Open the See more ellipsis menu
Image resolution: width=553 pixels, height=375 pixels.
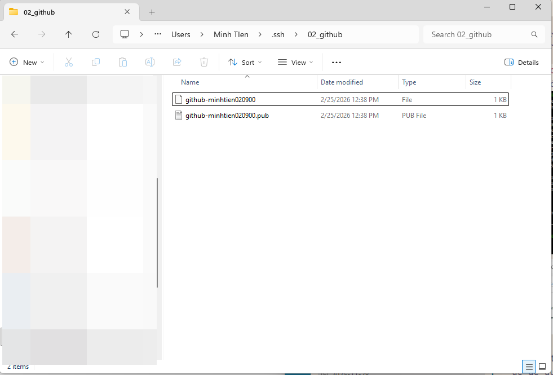(x=337, y=62)
